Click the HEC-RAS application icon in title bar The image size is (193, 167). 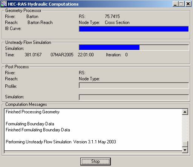(x=3, y=4)
